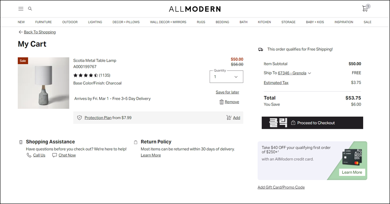Image resolution: width=390 pixels, height=204 pixels.
Task: Click the 67346 - Grenola zip link
Action: coord(292,73)
